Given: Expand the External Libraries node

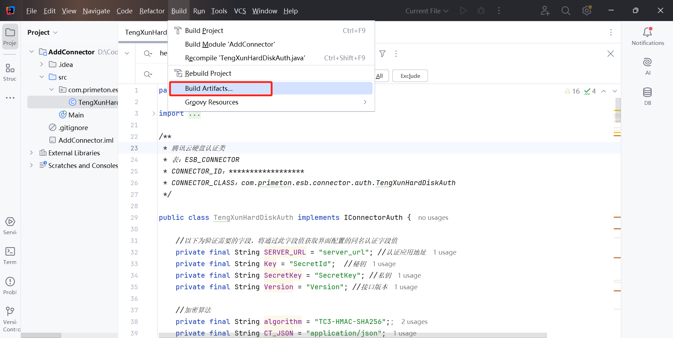Looking at the screenshot, I should pyautogui.click(x=32, y=153).
